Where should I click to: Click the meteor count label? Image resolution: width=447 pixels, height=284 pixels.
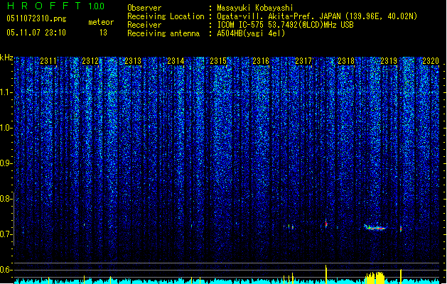[101, 22]
